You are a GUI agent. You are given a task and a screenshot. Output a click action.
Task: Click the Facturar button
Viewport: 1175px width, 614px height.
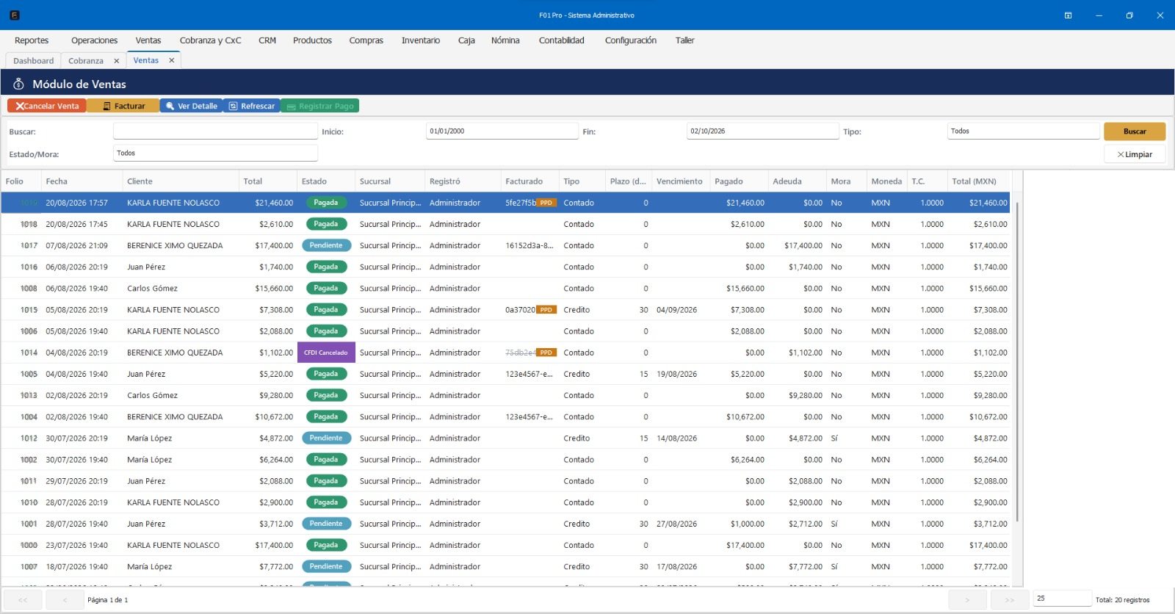click(x=123, y=106)
